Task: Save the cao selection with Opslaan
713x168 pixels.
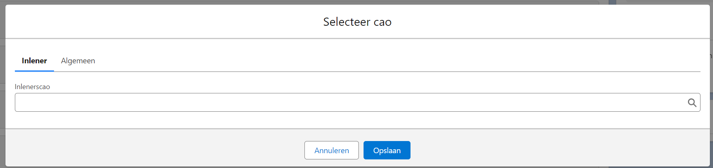Action: (x=387, y=150)
